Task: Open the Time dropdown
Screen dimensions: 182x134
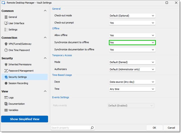Action: (x=132, y=89)
